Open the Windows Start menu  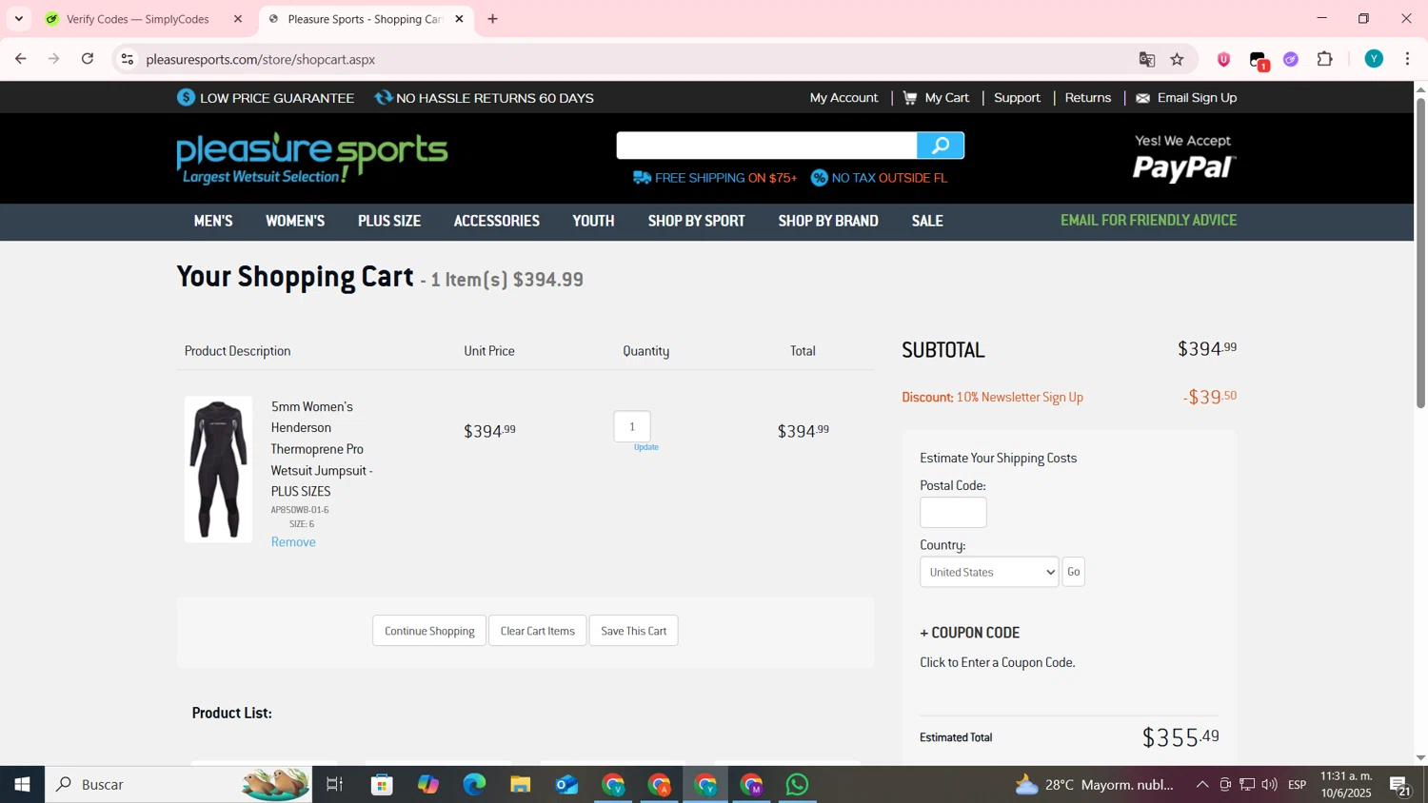click(22, 785)
